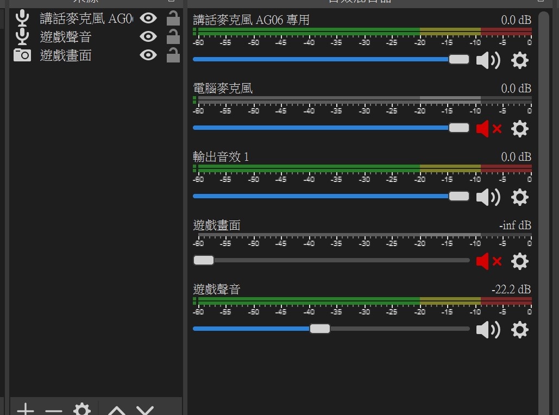The image size is (559, 415).
Task: Click the 0.0 dB value of 講話麥克風 AG06 專用
Action: (516, 20)
